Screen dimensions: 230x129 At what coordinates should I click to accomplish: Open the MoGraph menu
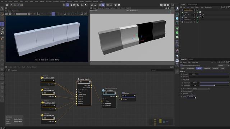(49, 1)
